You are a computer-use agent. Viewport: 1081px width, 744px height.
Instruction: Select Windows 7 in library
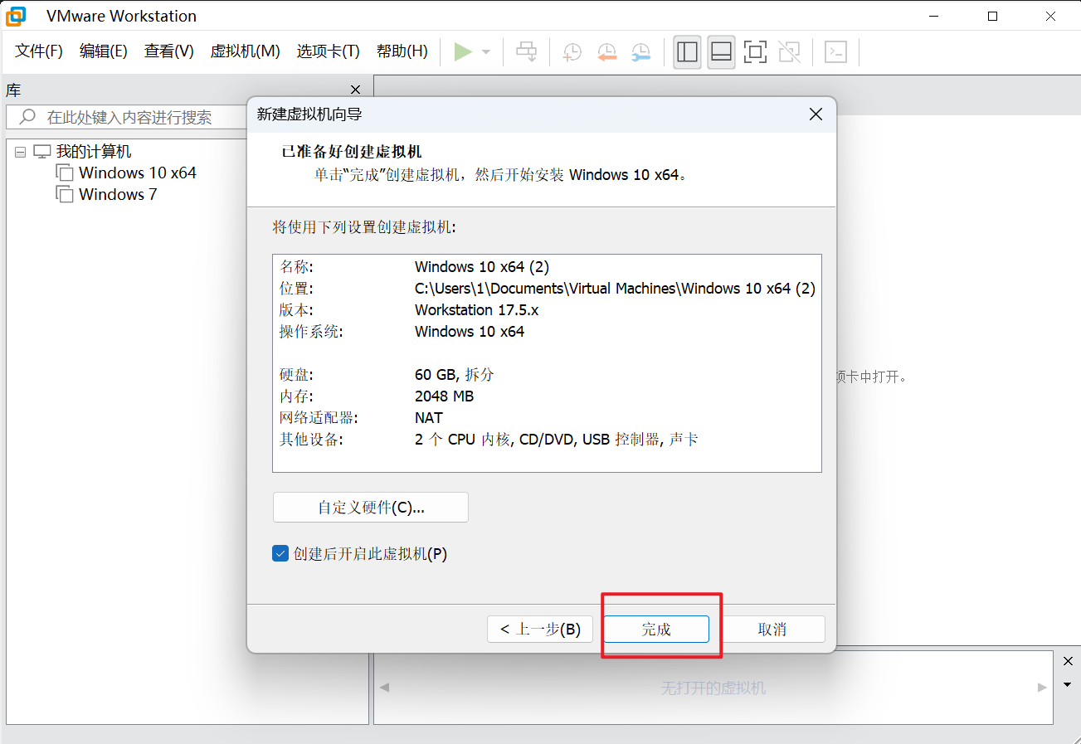tap(118, 194)
